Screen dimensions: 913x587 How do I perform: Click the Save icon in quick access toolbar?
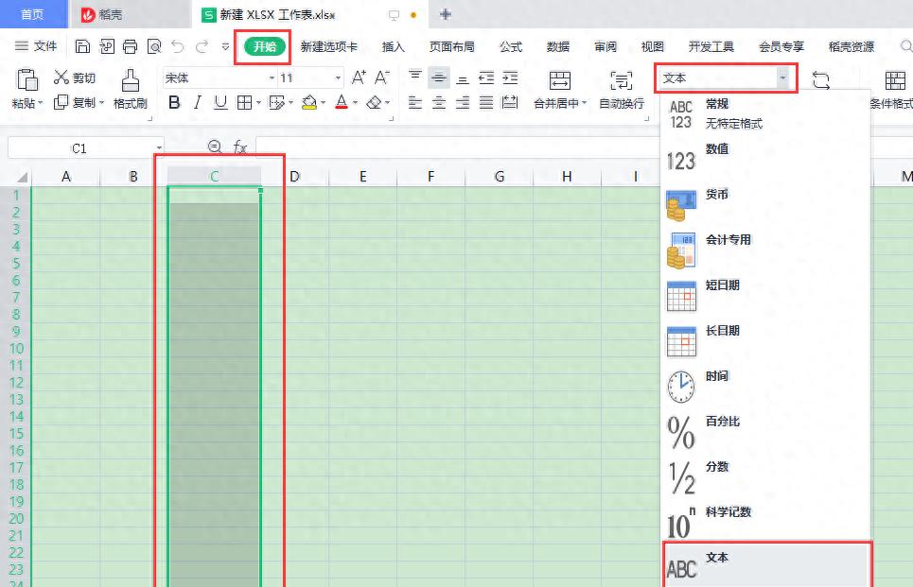coord(82,46)
